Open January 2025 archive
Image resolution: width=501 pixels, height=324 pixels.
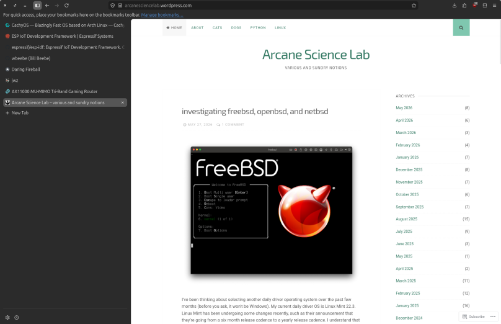[407, 306]
